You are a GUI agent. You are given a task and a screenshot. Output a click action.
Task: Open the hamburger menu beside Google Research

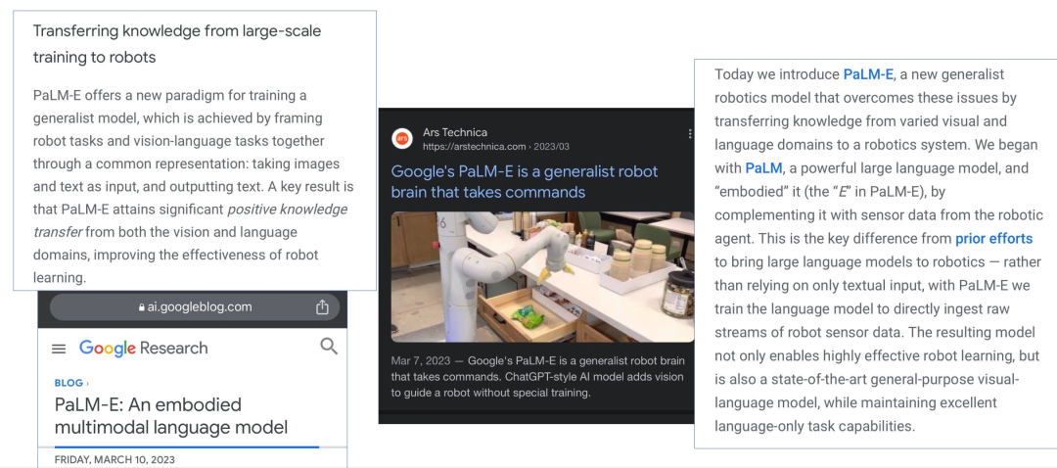[60, 349]
